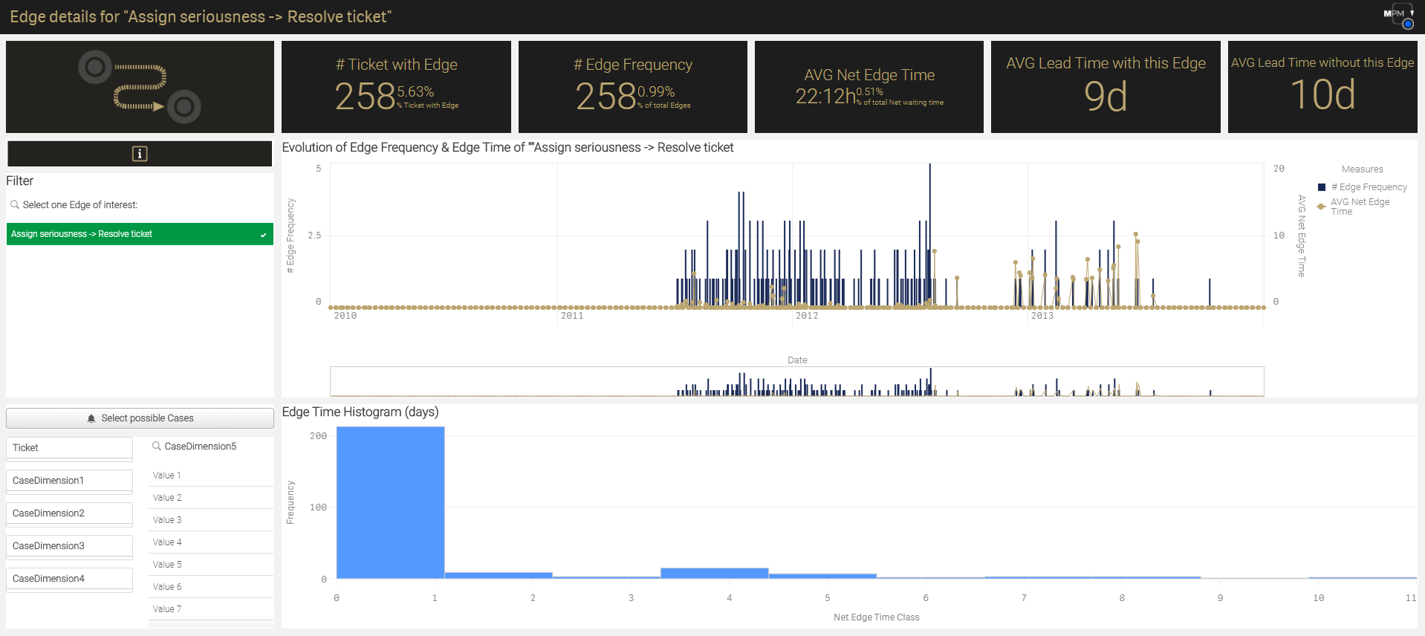1425x636 pixels.
Task: Select 'Value 7' in CaseDimension5 list
Action: click(211, 609)
